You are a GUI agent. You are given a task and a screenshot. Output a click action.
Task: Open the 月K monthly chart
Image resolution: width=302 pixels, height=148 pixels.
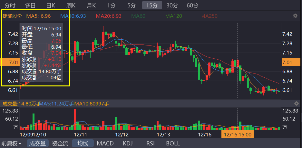[91, 5]
